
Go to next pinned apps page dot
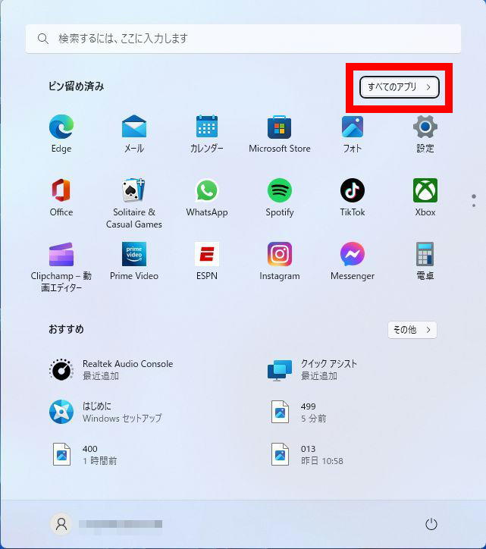[474, 205]
